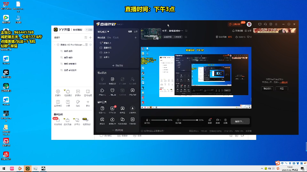
Task: Edit the live title with pencil icon
Action: [186, 31]
